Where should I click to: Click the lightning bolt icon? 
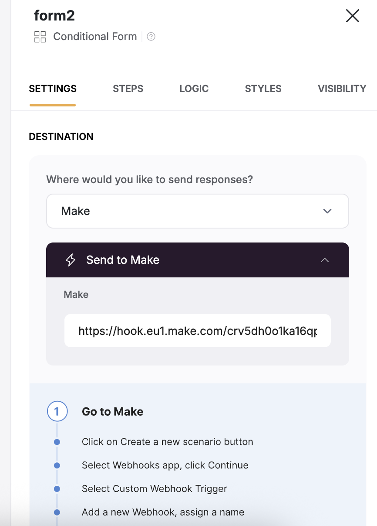pyautogui.click(x=71, y=260)
